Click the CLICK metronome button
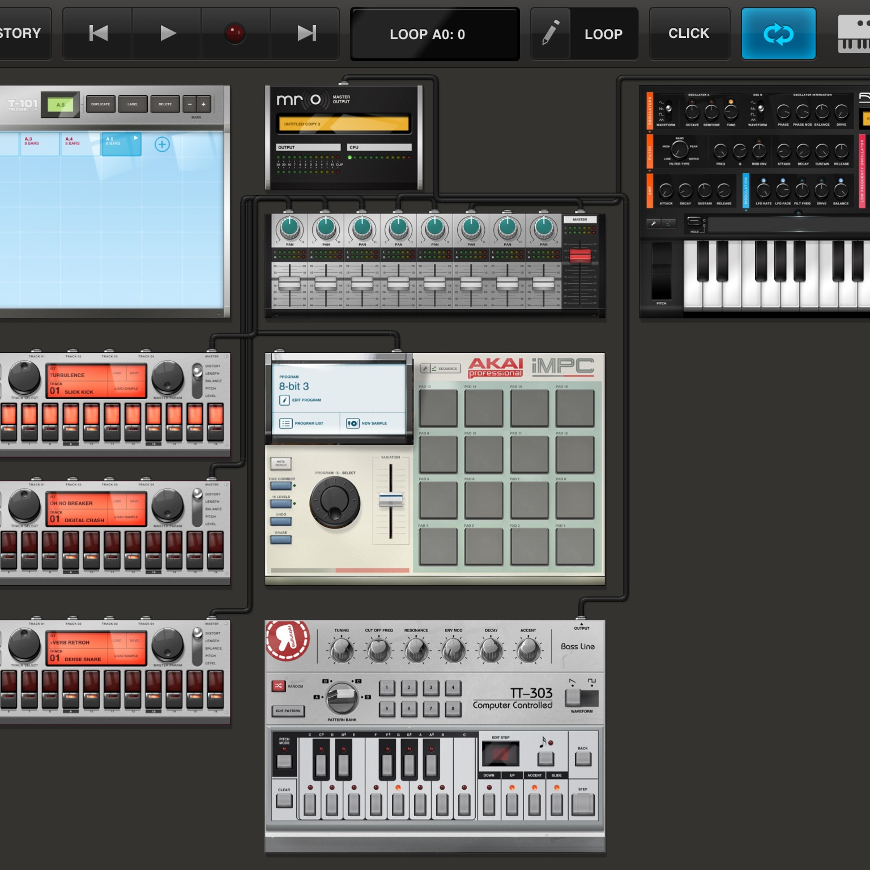 (x=689, y=33)
